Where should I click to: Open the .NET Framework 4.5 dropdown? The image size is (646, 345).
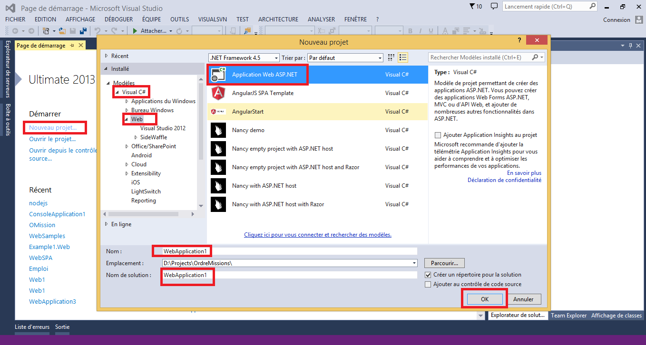pyautogui.click(x=244, y=57)
